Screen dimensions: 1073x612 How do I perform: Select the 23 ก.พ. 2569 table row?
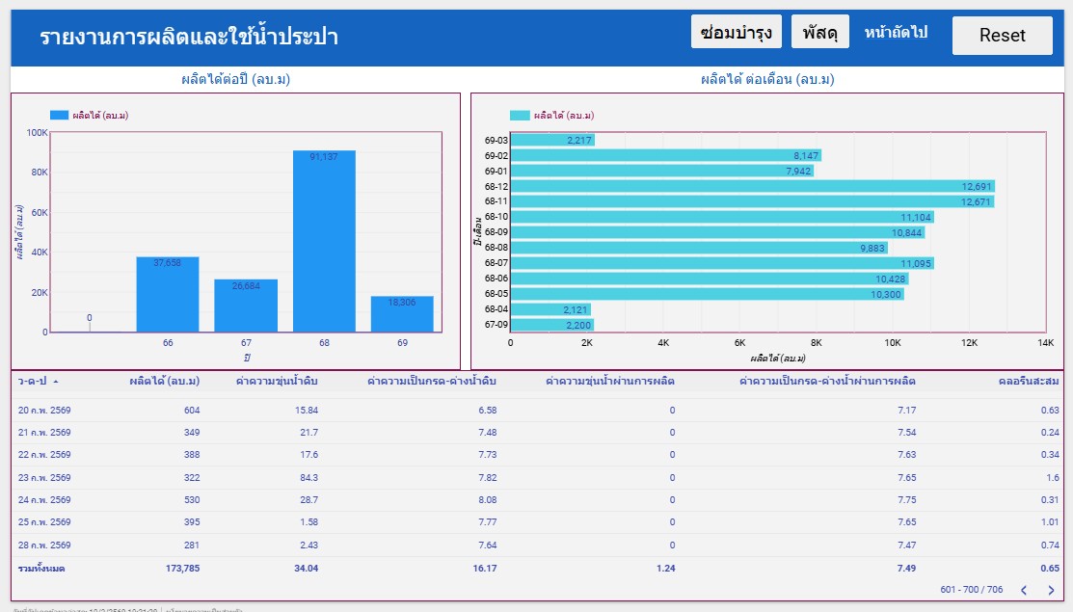(537, 477)
